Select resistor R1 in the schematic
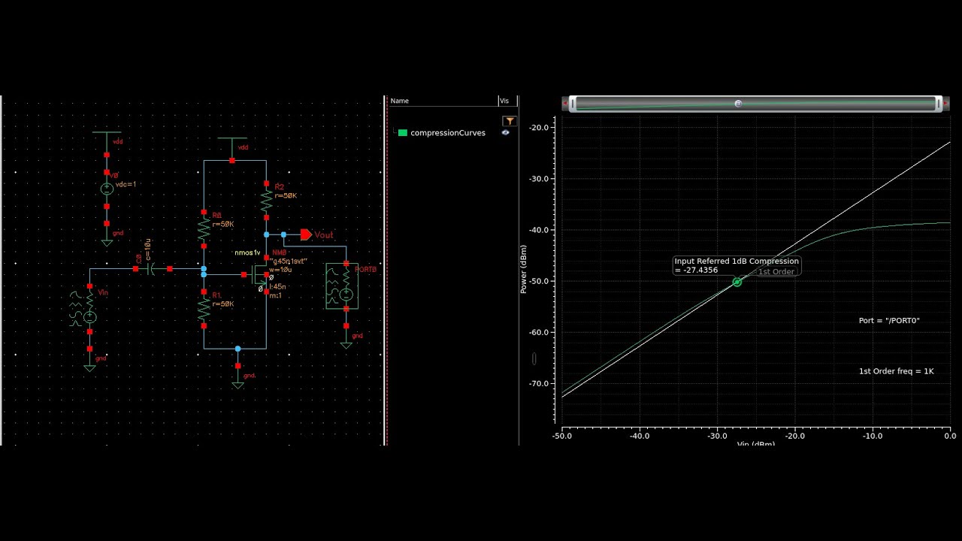The height and width of the screenshot is (541, 962). pos(204,309)
